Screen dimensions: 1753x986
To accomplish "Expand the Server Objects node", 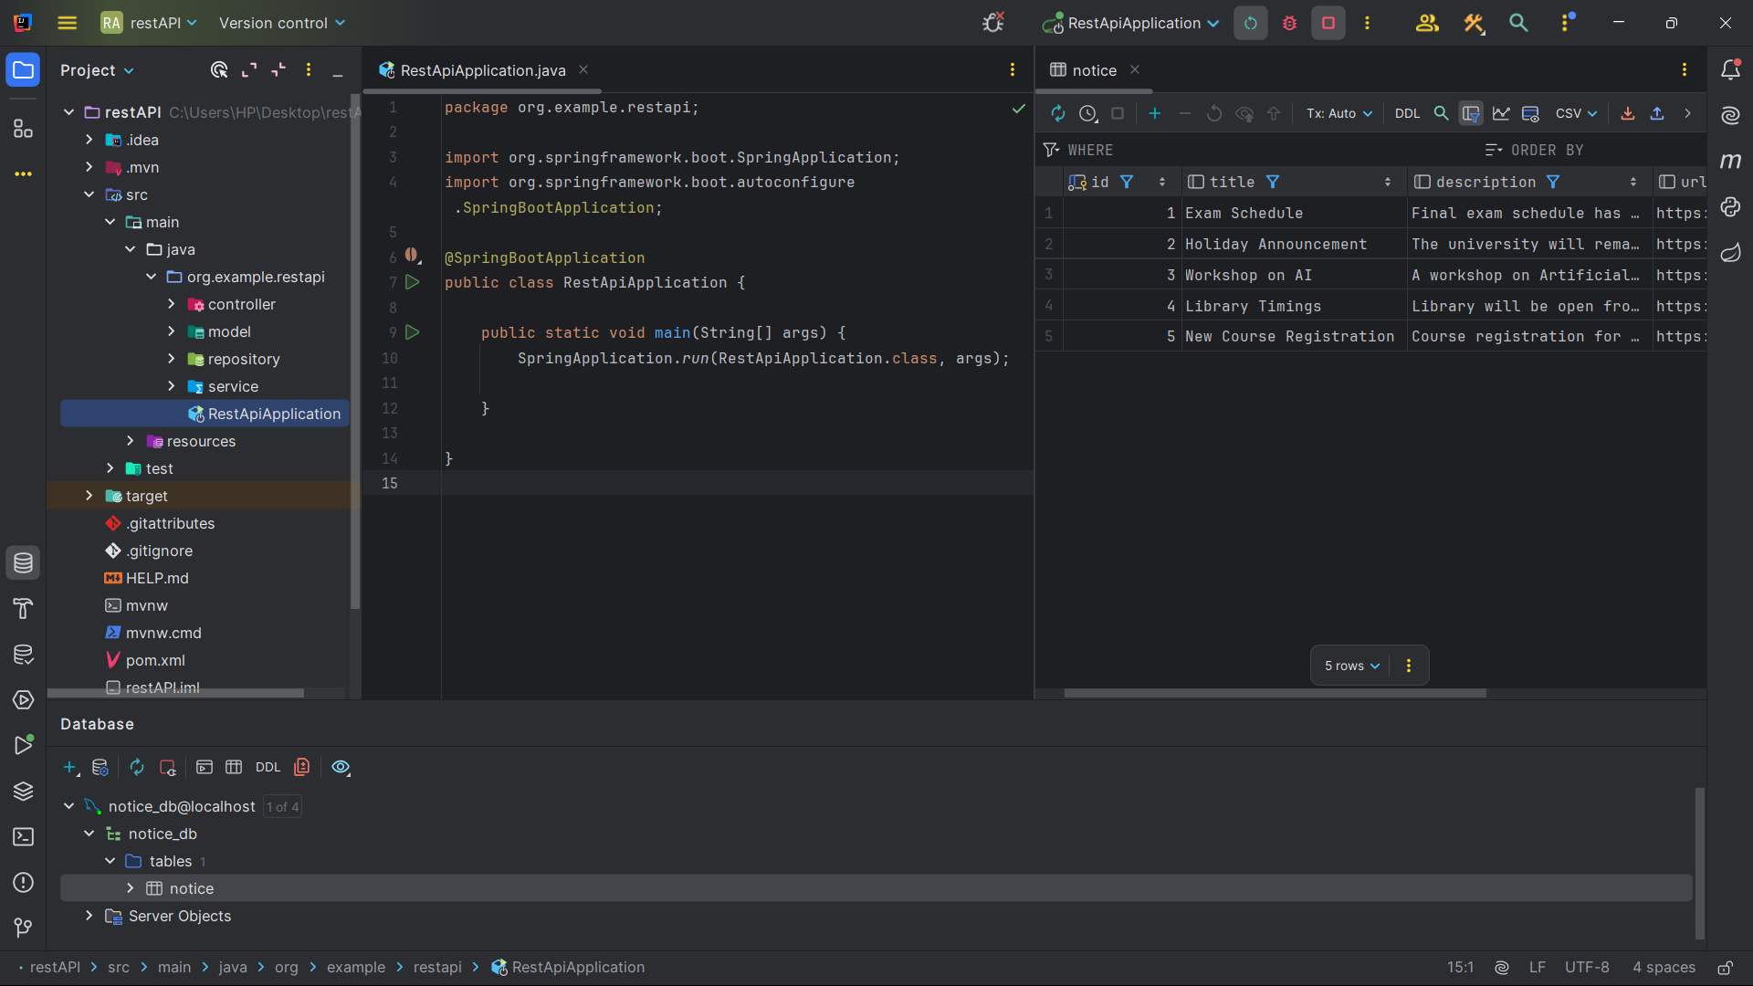I will pyautogui.click(x=89, y=916).
